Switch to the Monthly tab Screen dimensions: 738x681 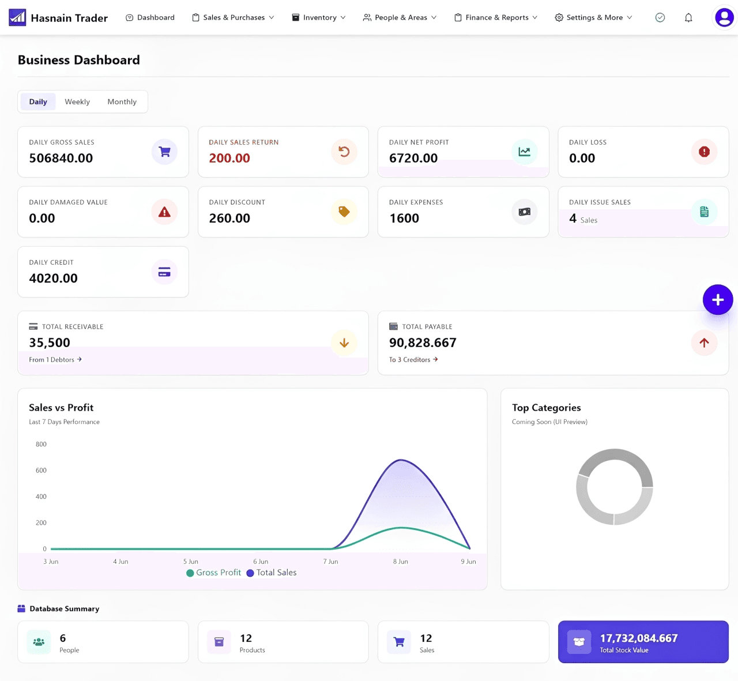tap(122, 101)
